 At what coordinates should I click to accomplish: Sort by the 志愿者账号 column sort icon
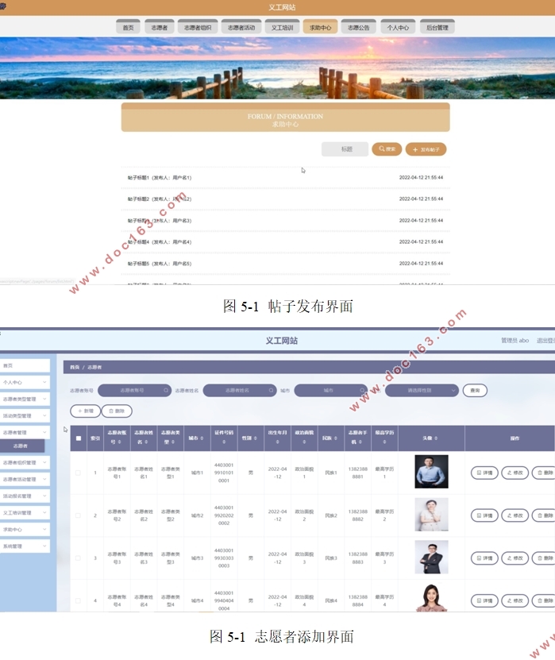(x=119, y=442)
